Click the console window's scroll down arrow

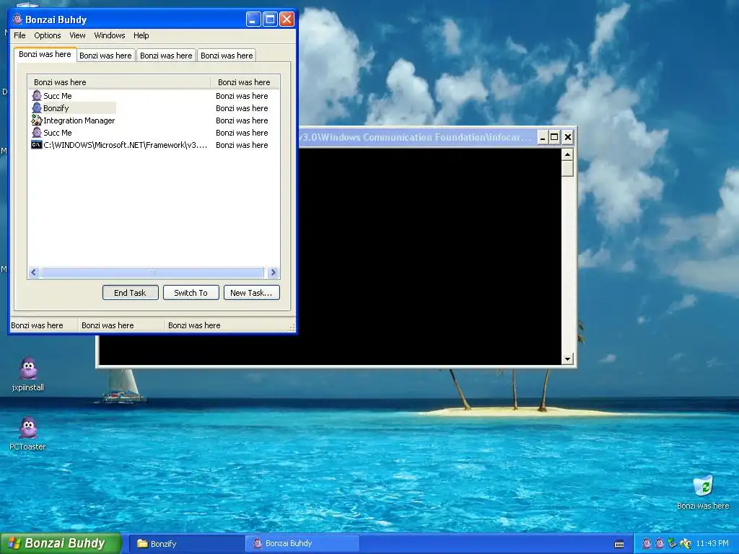click(x=567, y=359)
